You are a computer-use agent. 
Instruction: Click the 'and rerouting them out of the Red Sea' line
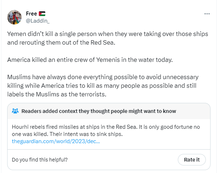[x=61, y=42]
